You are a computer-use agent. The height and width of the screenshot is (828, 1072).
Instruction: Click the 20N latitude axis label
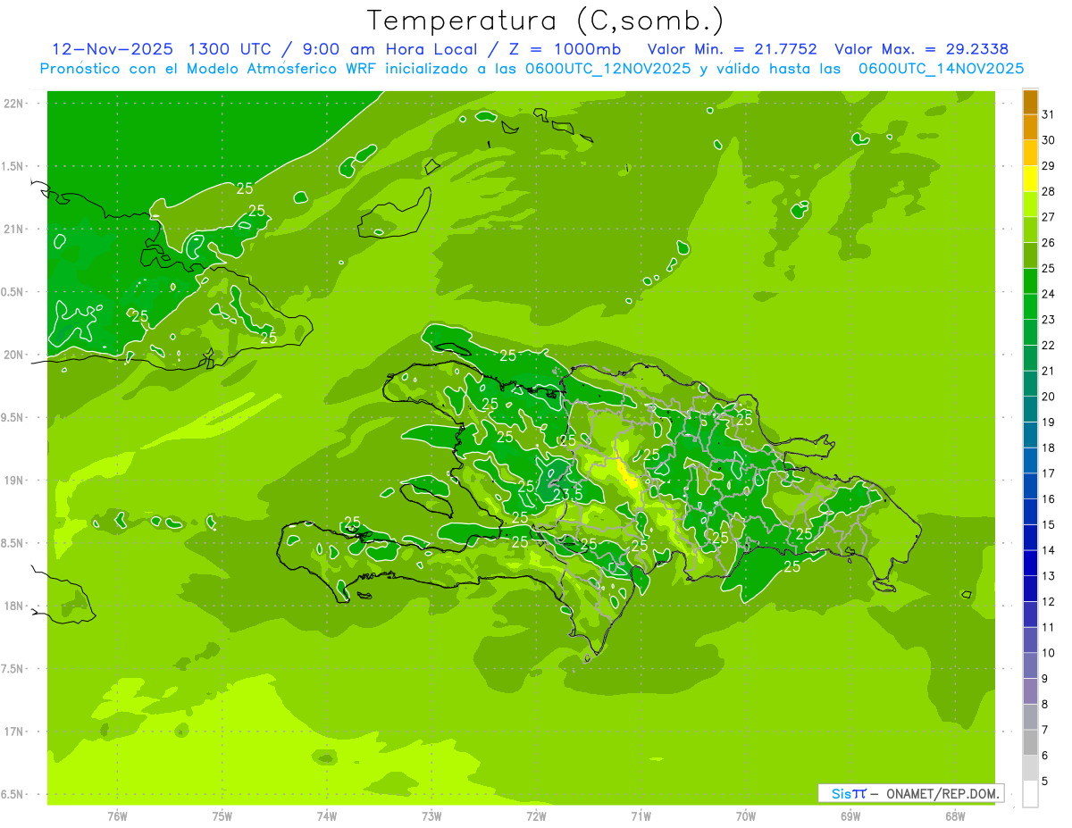[15, 355]
